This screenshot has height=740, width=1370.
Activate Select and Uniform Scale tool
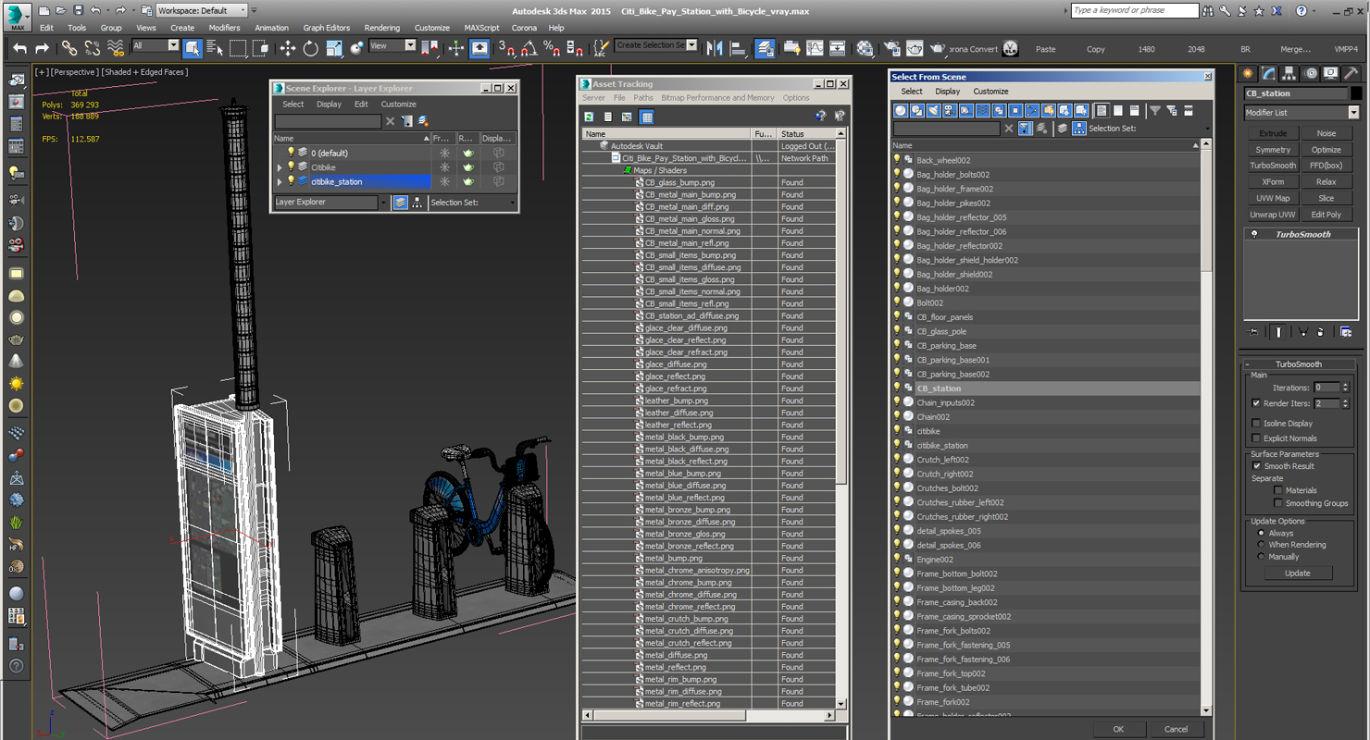pyautogui.click(x=333, y=48)
